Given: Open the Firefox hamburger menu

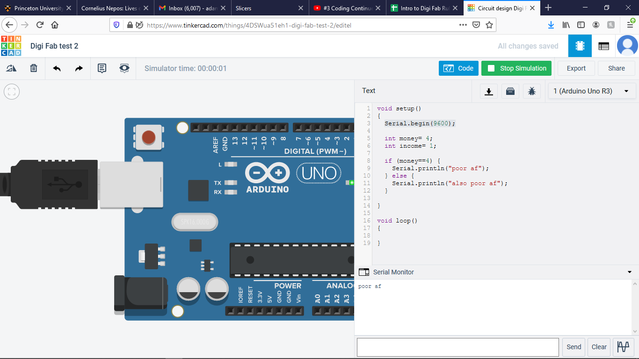Looking at the screenshot, I should (631, 25).
